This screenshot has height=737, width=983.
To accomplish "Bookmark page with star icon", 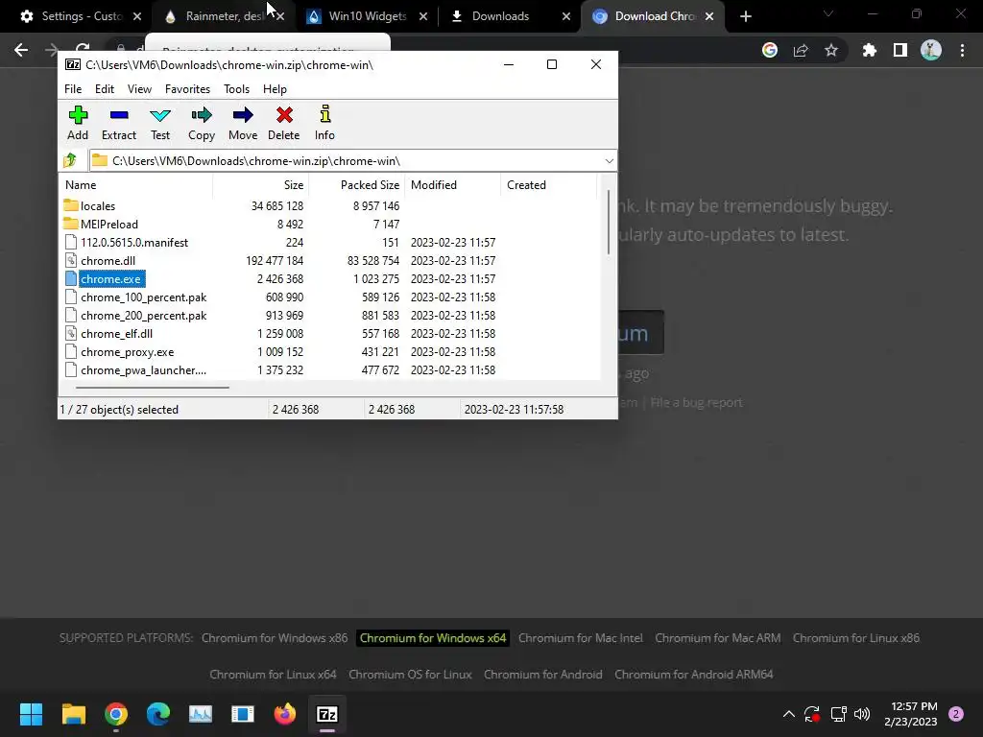I will tap(831, 50).
